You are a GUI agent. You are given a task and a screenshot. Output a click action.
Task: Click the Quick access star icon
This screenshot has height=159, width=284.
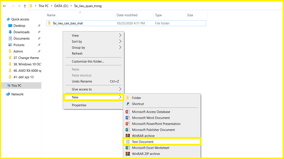(8, 19)
